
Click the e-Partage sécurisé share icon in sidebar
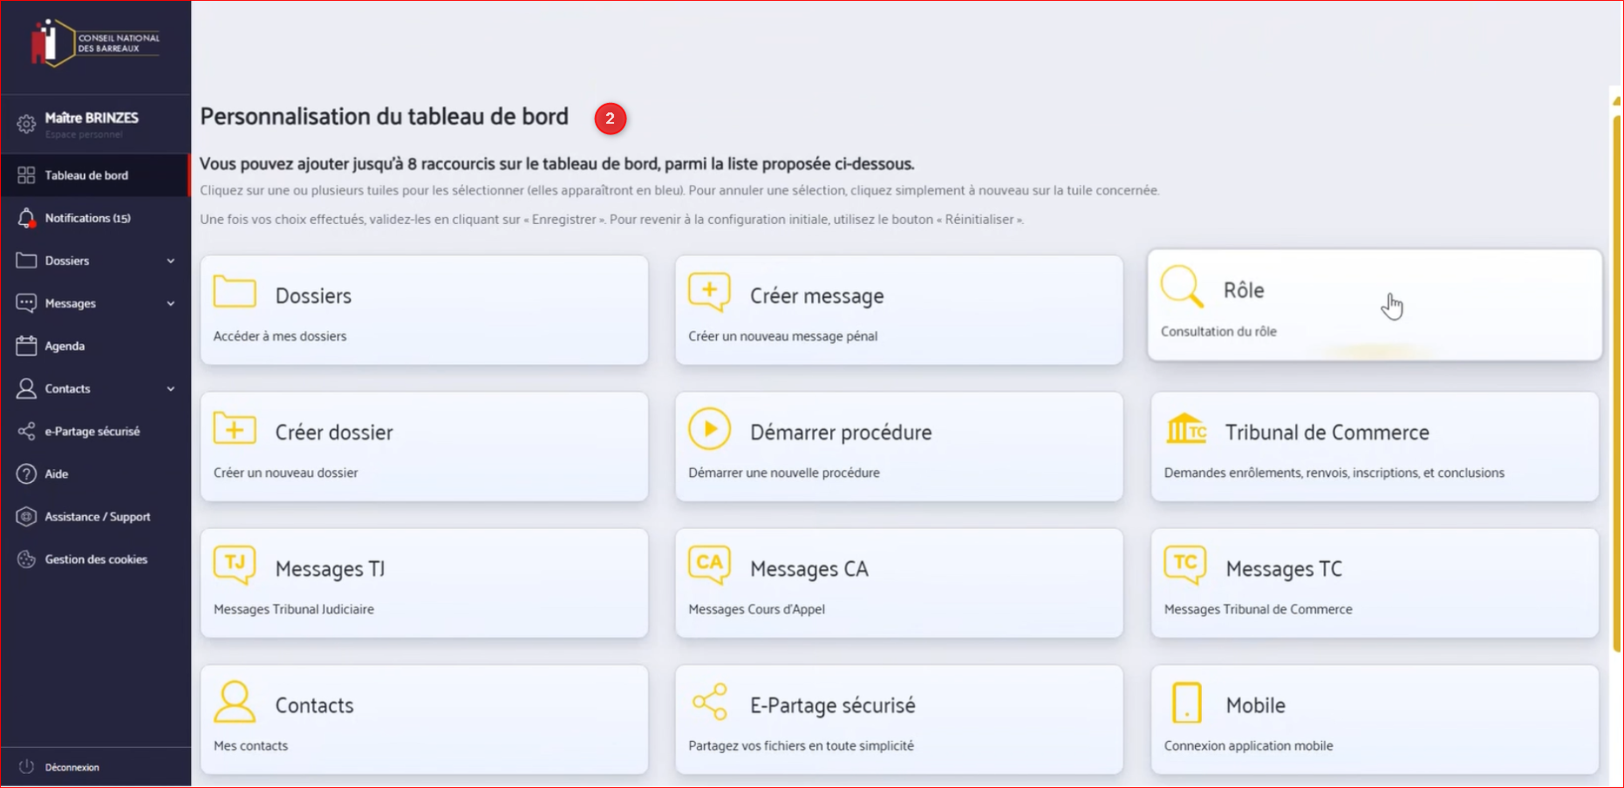(26, 431)
